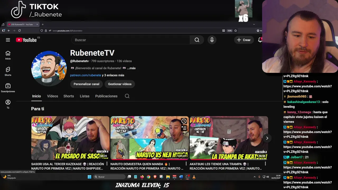Click in the YouTube Buscar field
Image resolution: width=338 pixels, height=190 pixels.
point(131,40)
